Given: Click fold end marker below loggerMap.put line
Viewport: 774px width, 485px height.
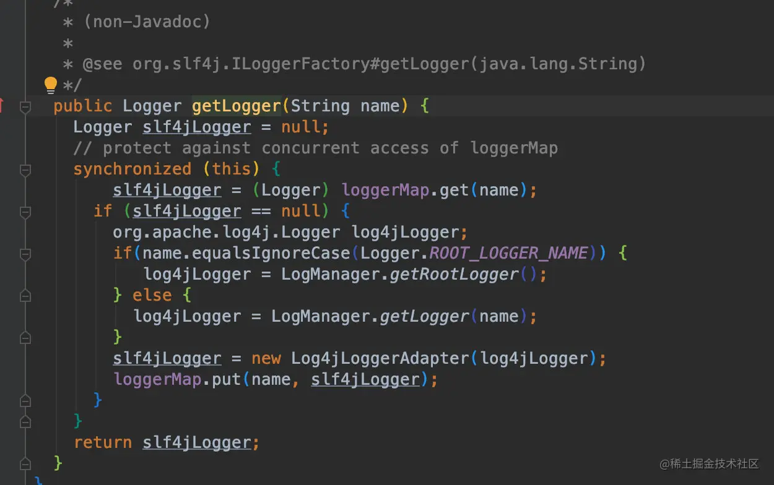Looking at the screenshot, I should [x=25, y=400].
